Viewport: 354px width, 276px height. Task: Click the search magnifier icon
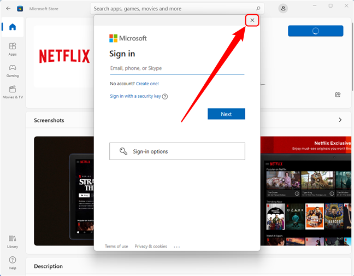(259, 9)
